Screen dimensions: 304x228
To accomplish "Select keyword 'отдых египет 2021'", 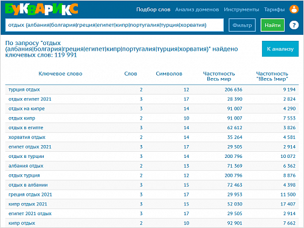I will click(x=30, y=99).
